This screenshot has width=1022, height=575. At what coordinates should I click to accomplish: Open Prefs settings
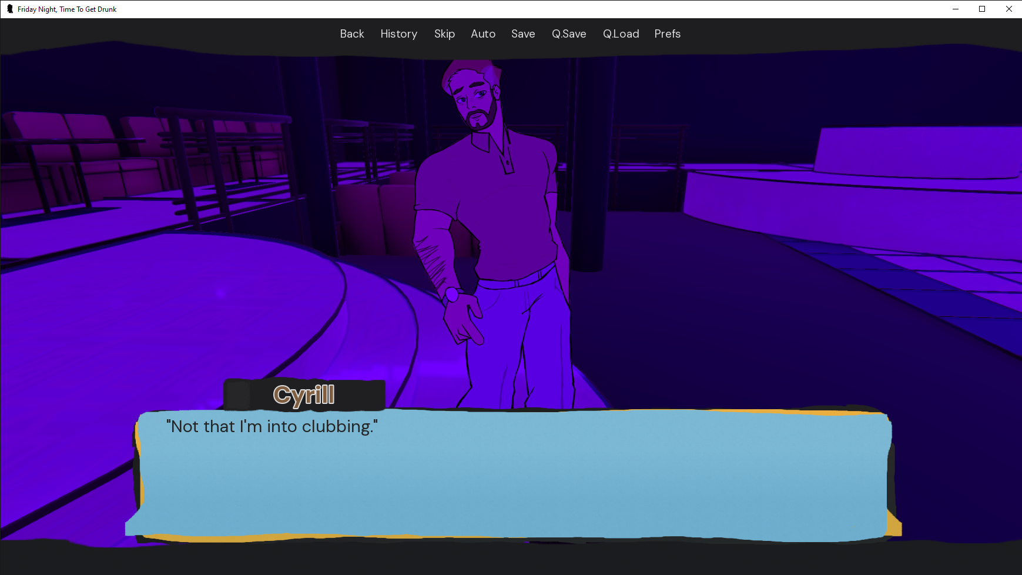click(x=668, y=34)
